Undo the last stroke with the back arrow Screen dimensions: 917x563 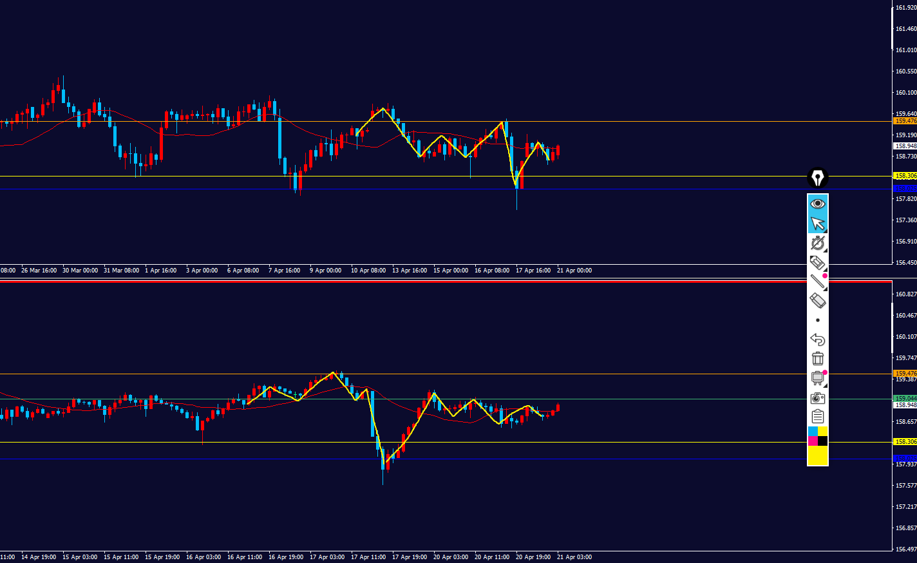click(x=817, y=339)
